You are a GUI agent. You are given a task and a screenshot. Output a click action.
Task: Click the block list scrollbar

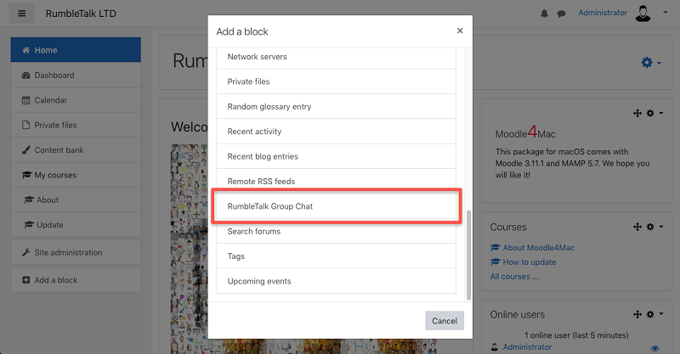pos(468,256)
